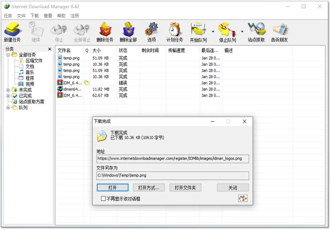Click the 打开文件夹 button

click(185, 188)
